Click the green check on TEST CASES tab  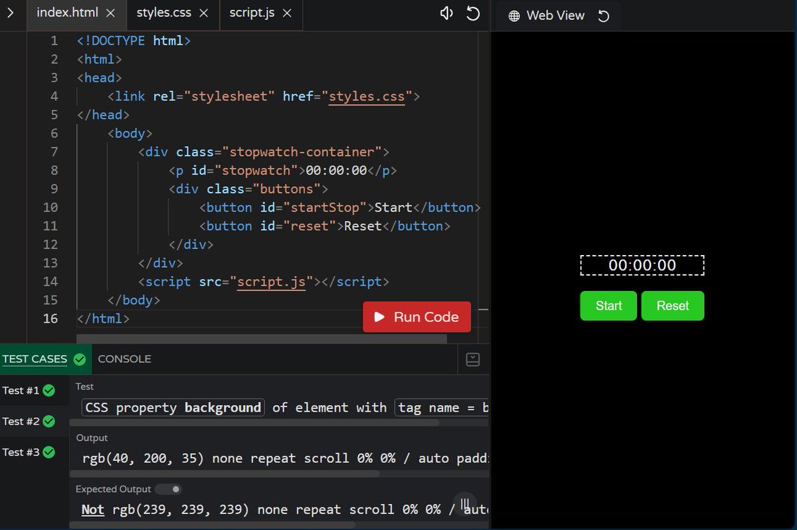click(x=80, y=359)
